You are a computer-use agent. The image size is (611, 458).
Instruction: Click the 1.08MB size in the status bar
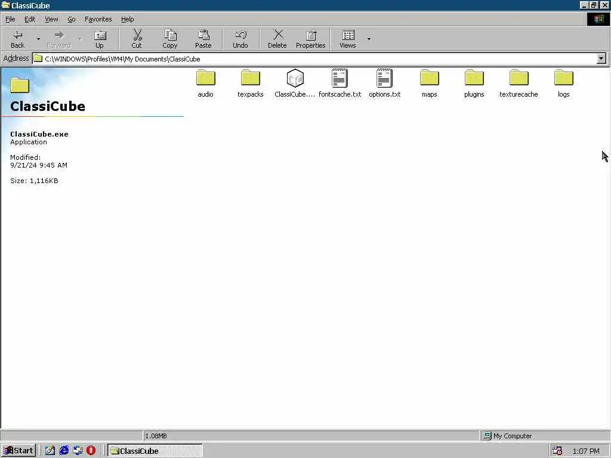tap(156, 436)
